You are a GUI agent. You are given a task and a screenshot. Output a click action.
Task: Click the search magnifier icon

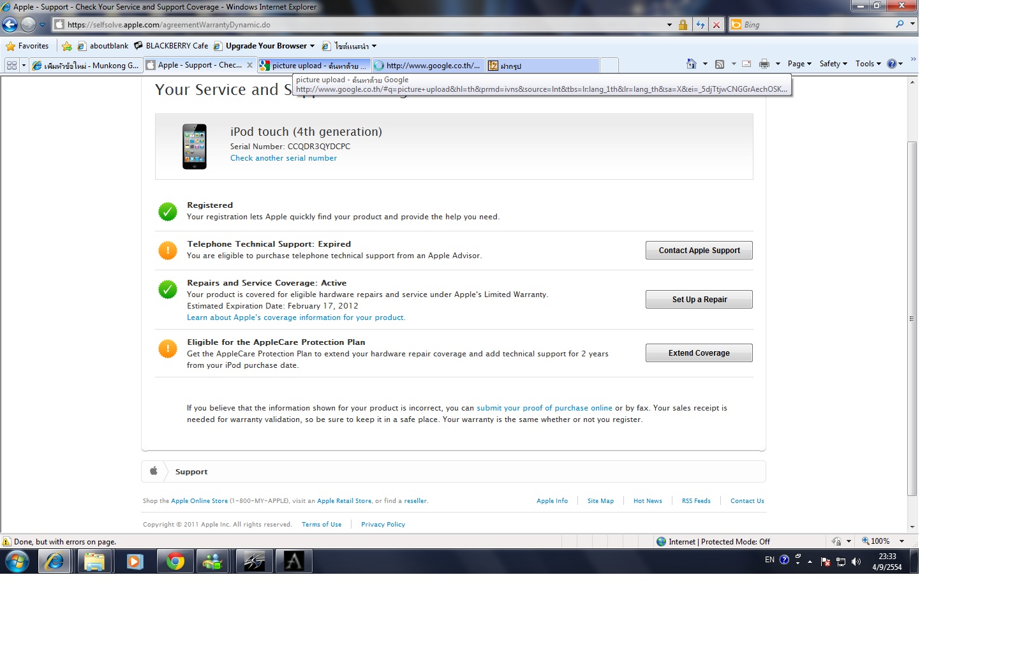tap(900, 24)
